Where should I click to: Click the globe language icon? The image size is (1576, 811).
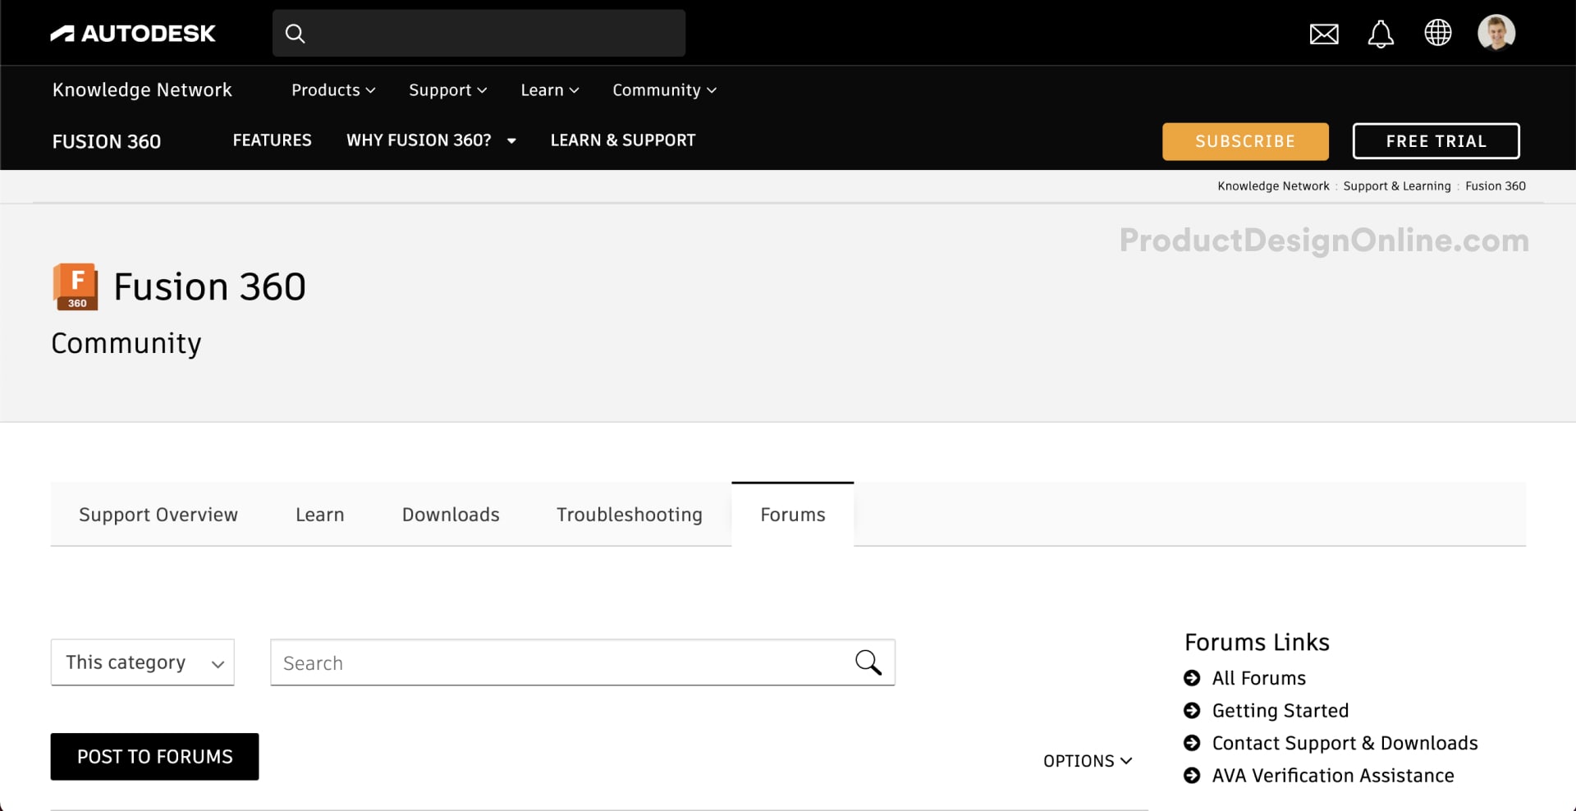(1437, 33)
